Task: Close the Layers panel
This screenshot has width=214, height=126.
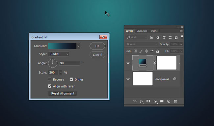Action: click(x=182, y=27)
